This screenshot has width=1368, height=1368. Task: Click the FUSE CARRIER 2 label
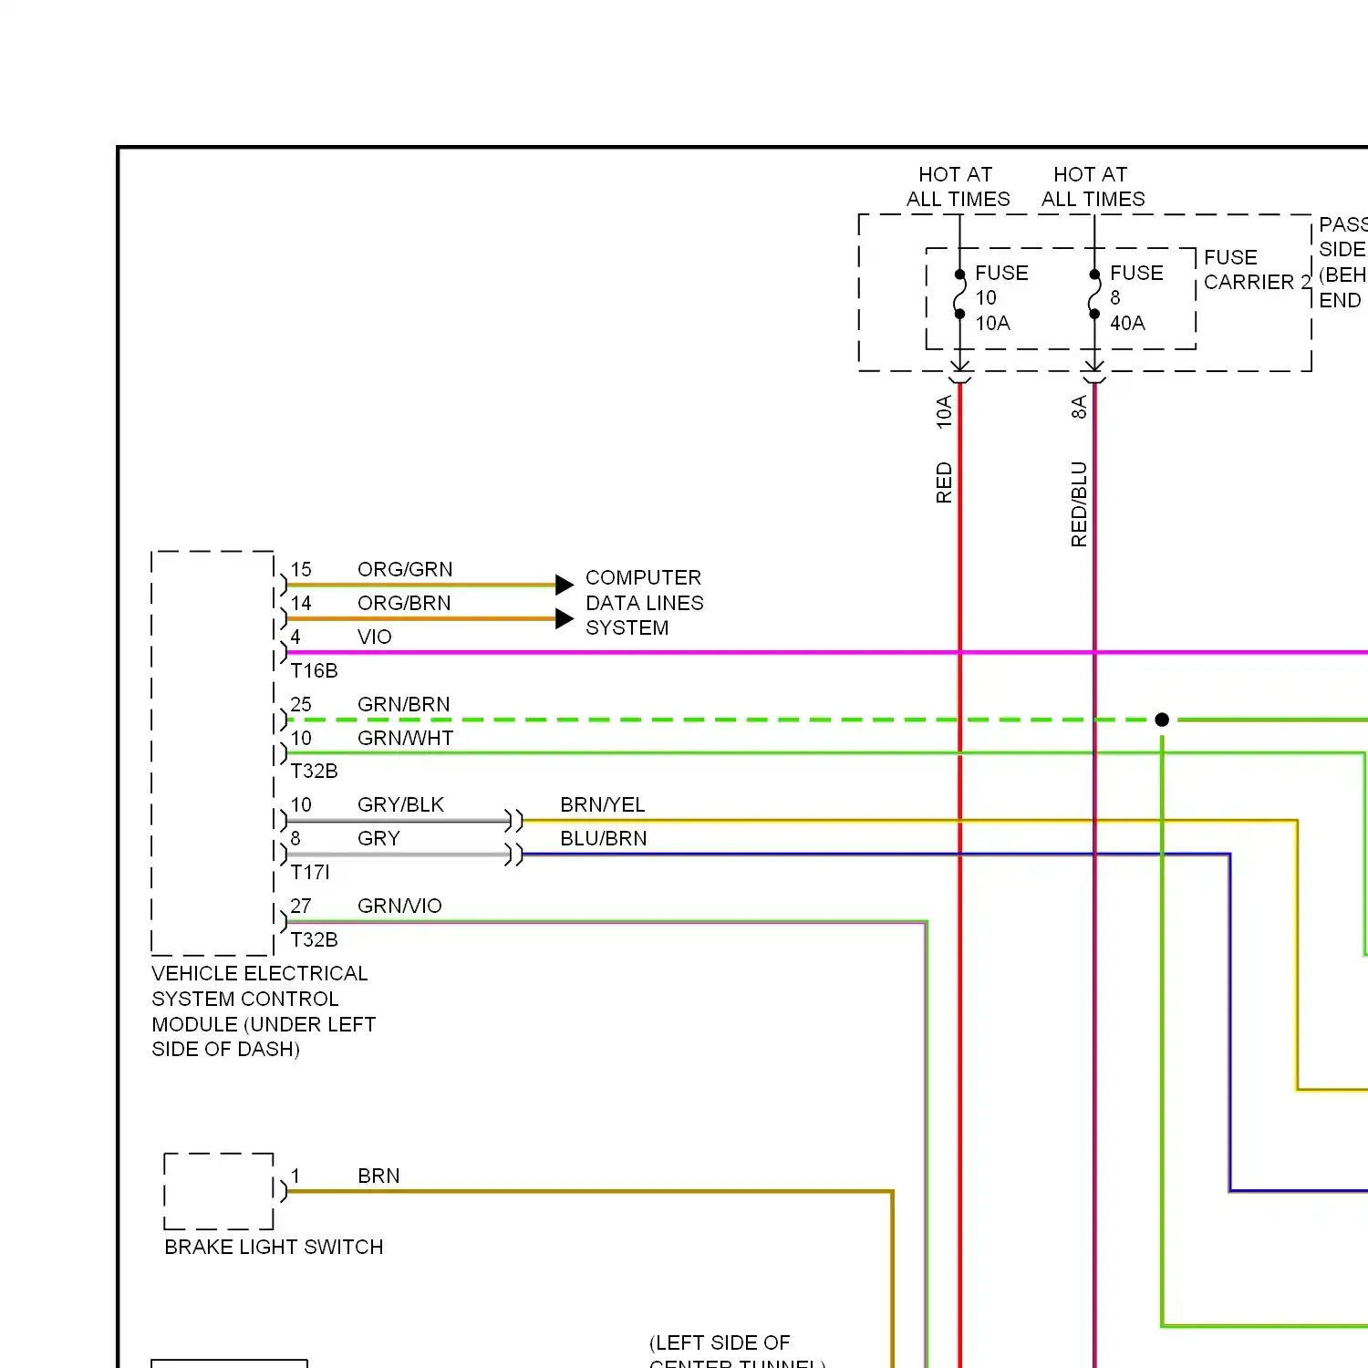coord(1258,270)
